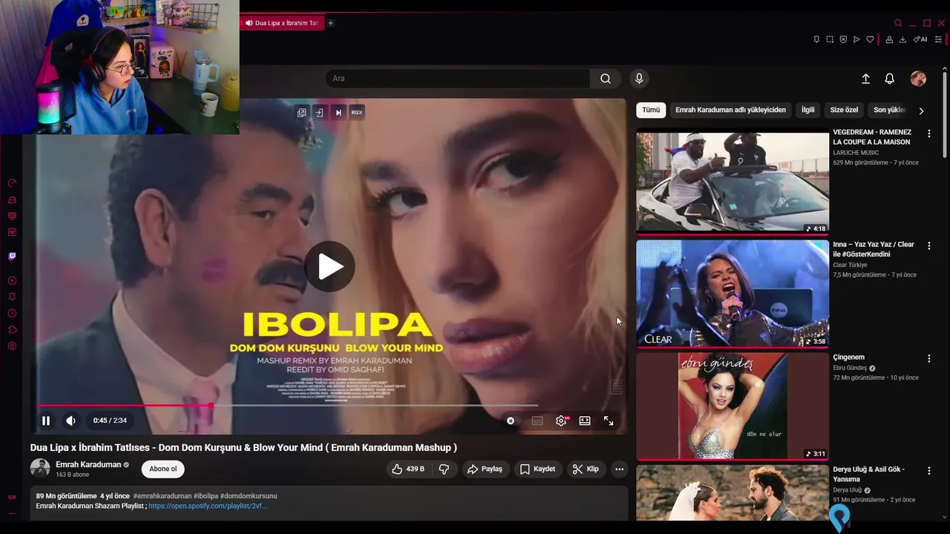The image size is (950, 534).
Task: Start voice search with microphone
Action: pos(639,79)
